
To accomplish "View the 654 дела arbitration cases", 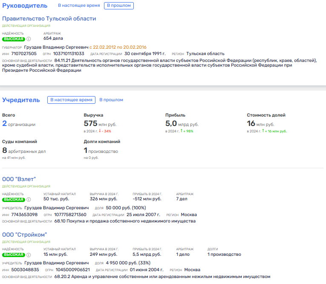I will tap(53, 38).
